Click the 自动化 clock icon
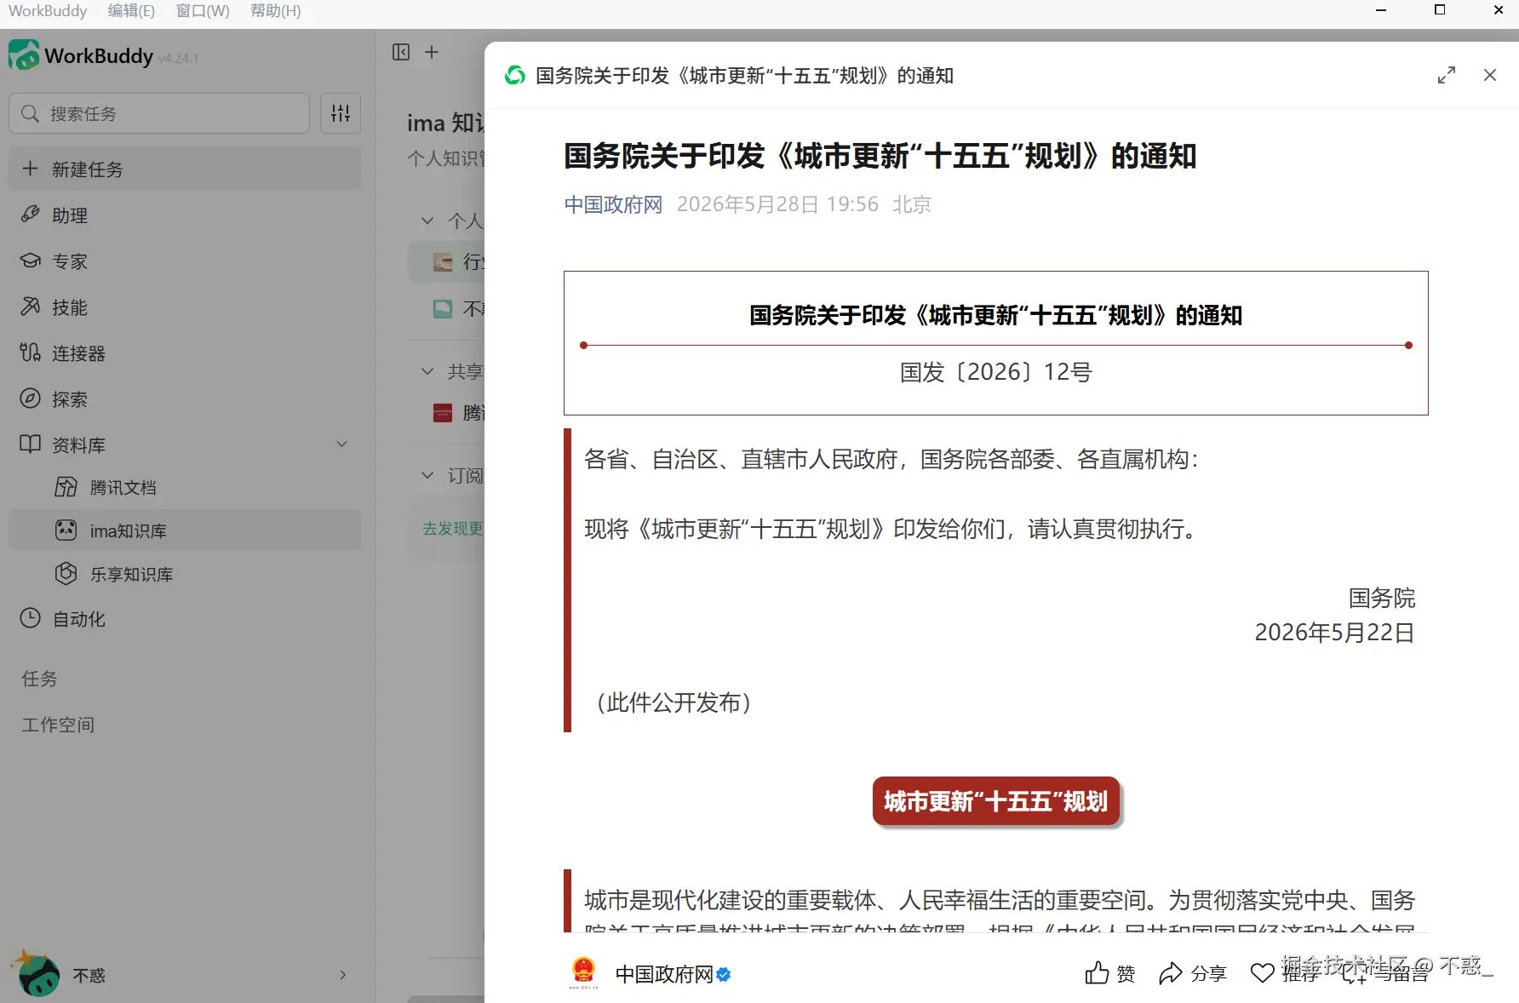The width and height of the screenshot is (1519, 1003). tap(31, 618)
